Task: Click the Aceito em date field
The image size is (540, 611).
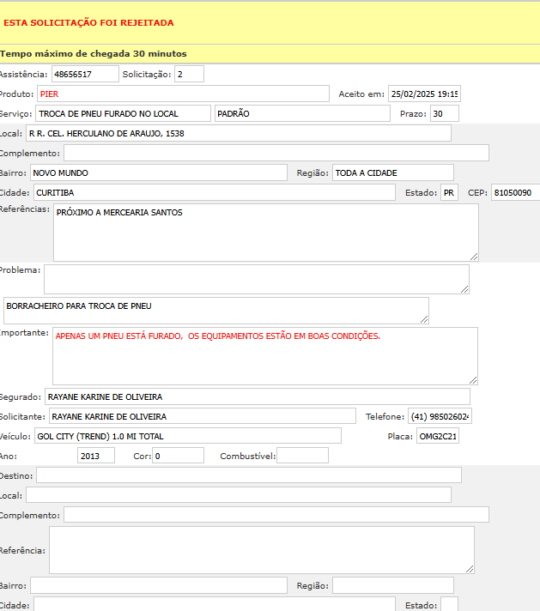Action: coord(424,94)
